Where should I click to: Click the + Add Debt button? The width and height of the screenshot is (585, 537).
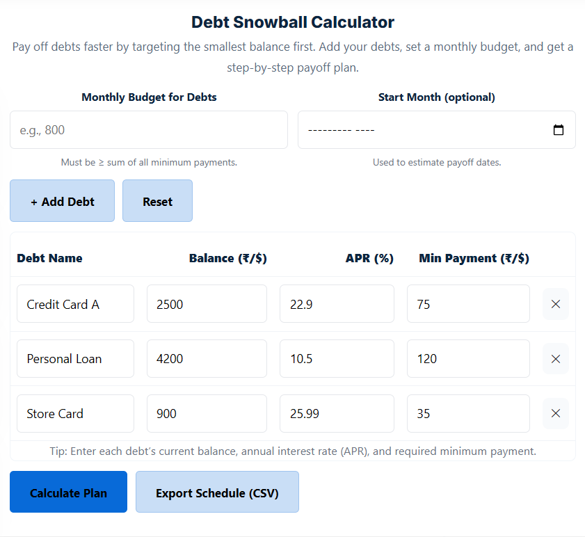click(62, 201)
